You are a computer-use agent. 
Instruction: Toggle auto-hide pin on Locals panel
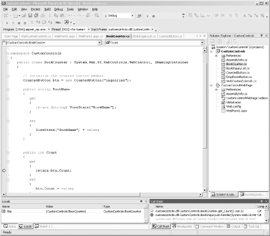pyautogui.click(x=141, y=201)
